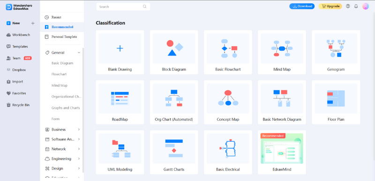Open the help question mark icon

pos(348,6)
